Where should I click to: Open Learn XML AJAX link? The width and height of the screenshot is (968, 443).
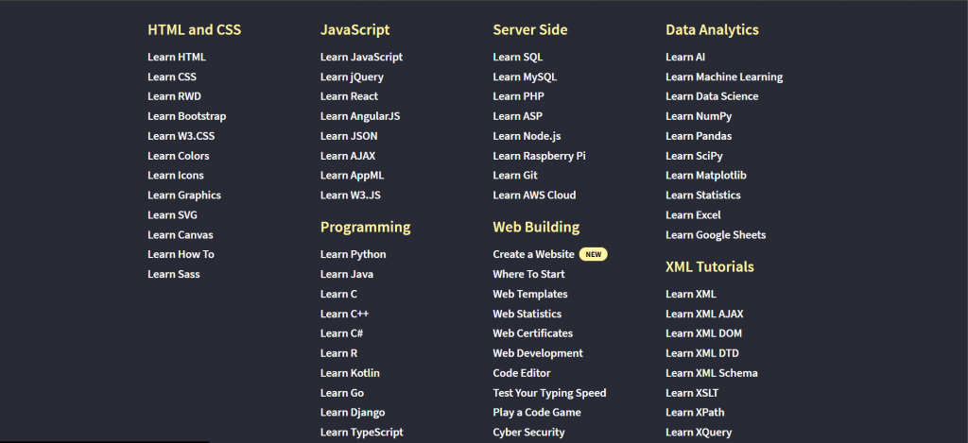point(704,314)
